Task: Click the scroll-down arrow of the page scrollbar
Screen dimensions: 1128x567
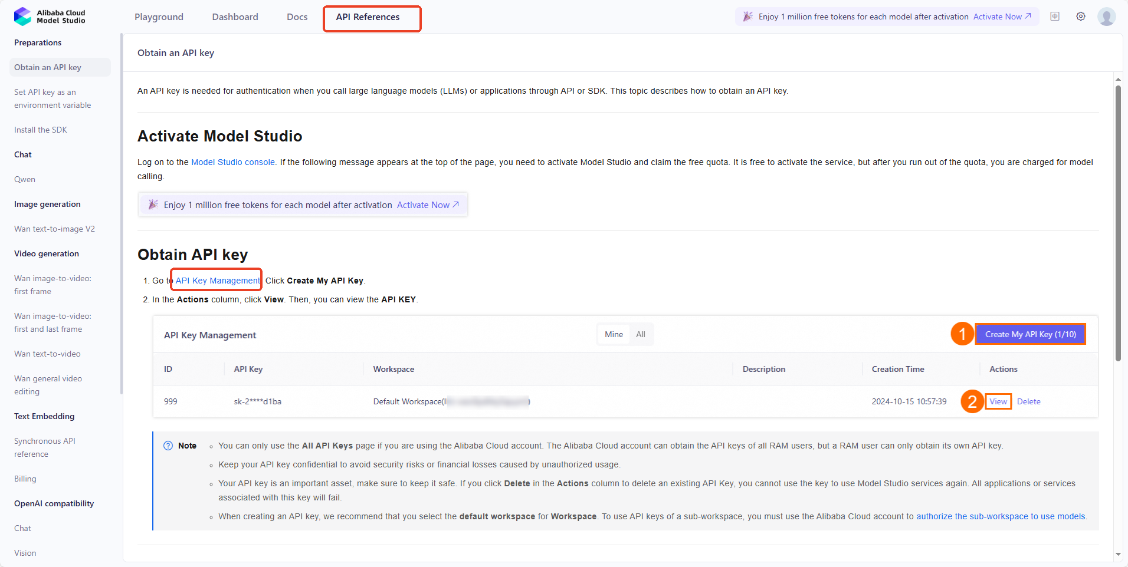Action: pos(1118,554)
